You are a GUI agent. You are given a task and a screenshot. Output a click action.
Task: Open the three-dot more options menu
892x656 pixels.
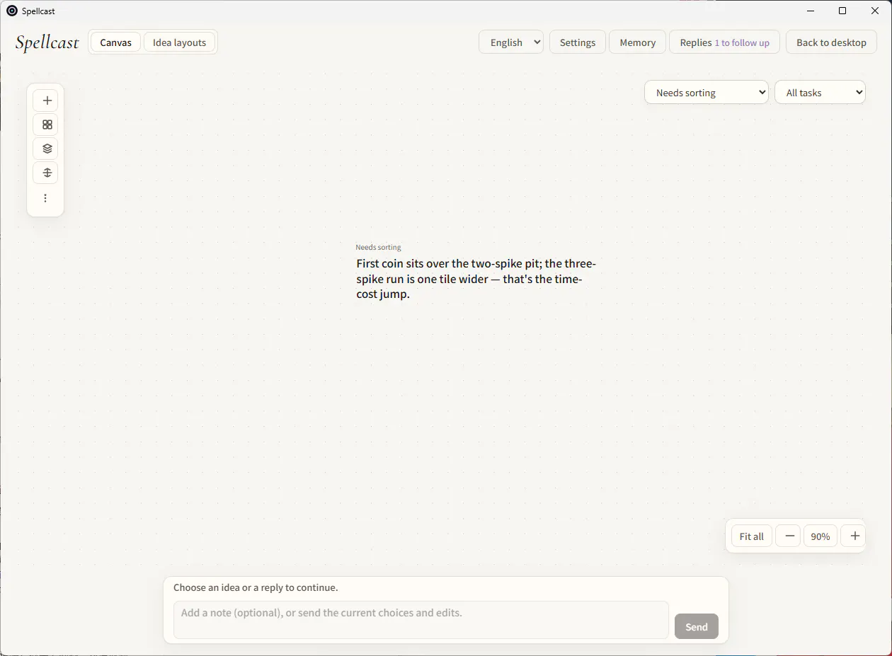click(x=45, y=198)
